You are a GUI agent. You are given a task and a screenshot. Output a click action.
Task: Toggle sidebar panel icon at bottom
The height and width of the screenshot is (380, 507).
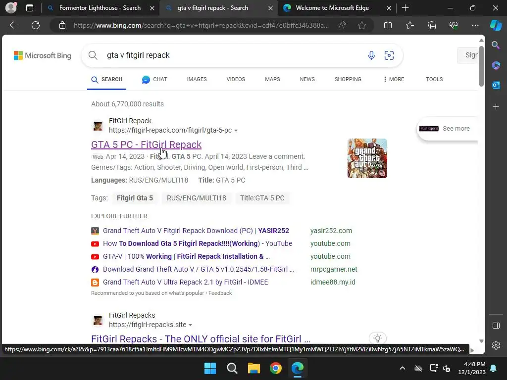(x=496, y=326)
